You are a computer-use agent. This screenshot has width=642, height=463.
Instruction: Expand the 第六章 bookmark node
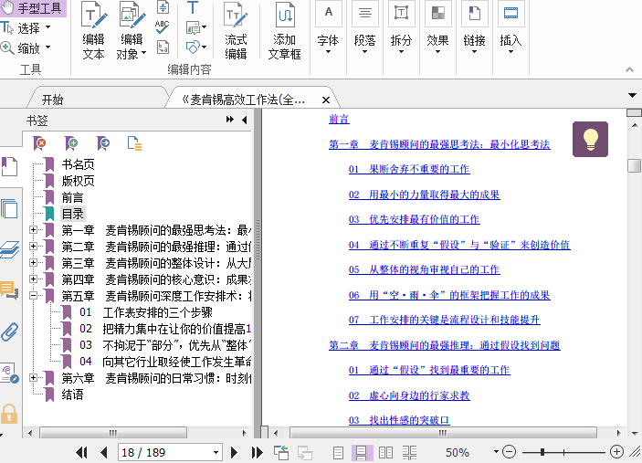[x=34, y=377]
